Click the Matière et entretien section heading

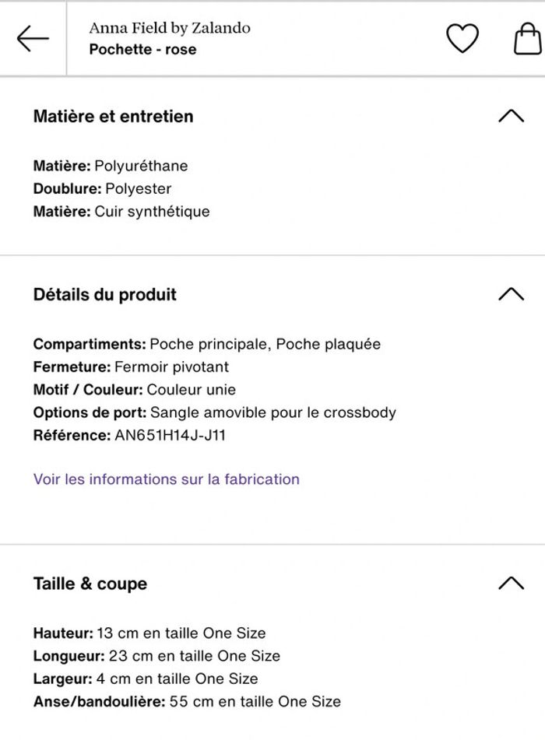click(x=113, y=116)
